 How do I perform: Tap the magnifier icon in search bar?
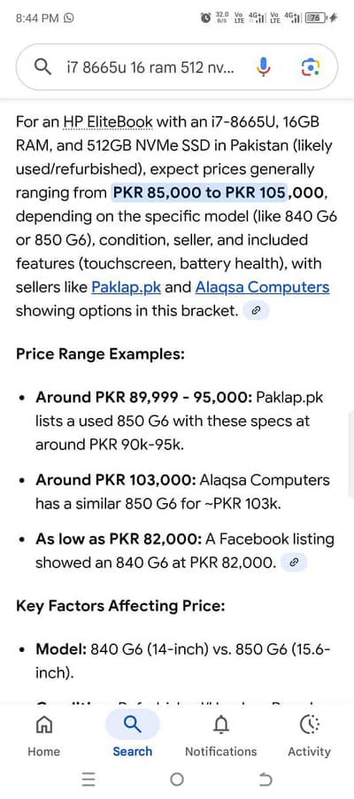click(42, 66)
